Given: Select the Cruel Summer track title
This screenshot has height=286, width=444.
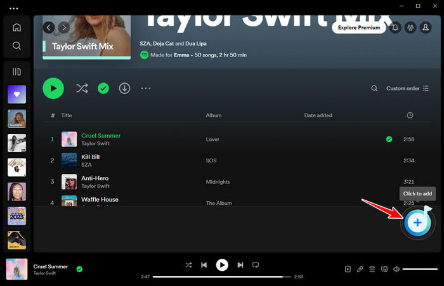Looking at the screenshot, I should tap(101, 136).
